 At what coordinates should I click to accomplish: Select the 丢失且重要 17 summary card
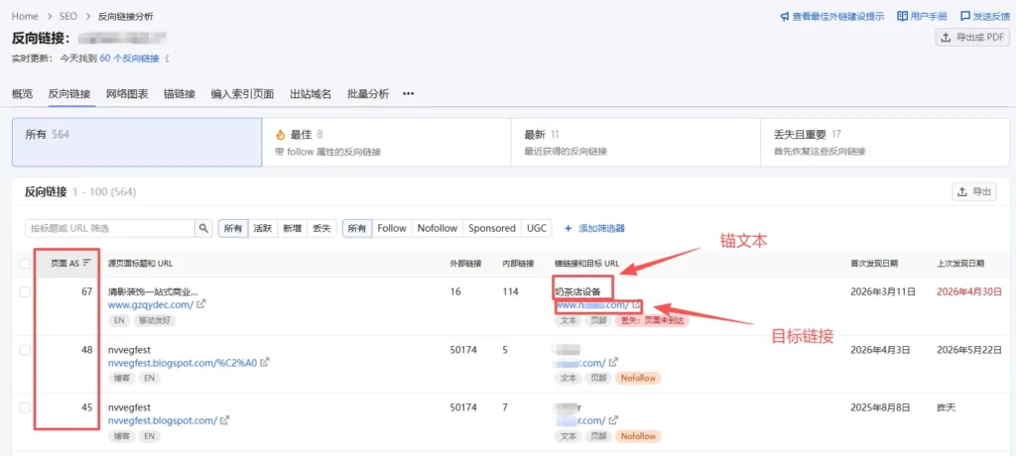click(x=885, y=142)
